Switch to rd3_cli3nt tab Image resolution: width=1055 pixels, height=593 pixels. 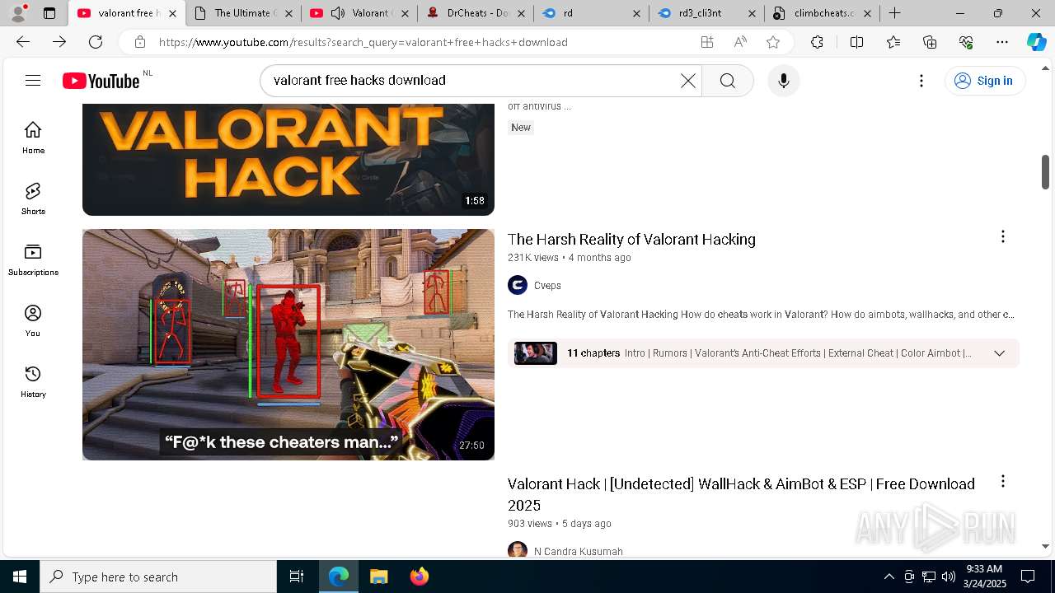(707, 13)
